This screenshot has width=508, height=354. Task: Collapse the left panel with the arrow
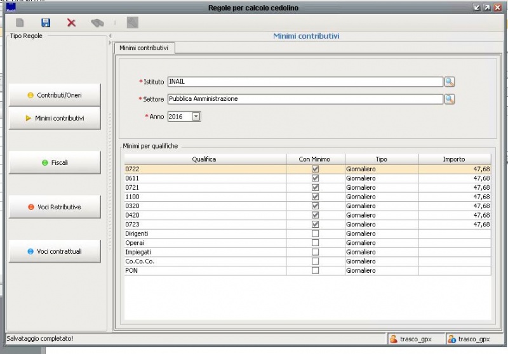pos(110,36)
